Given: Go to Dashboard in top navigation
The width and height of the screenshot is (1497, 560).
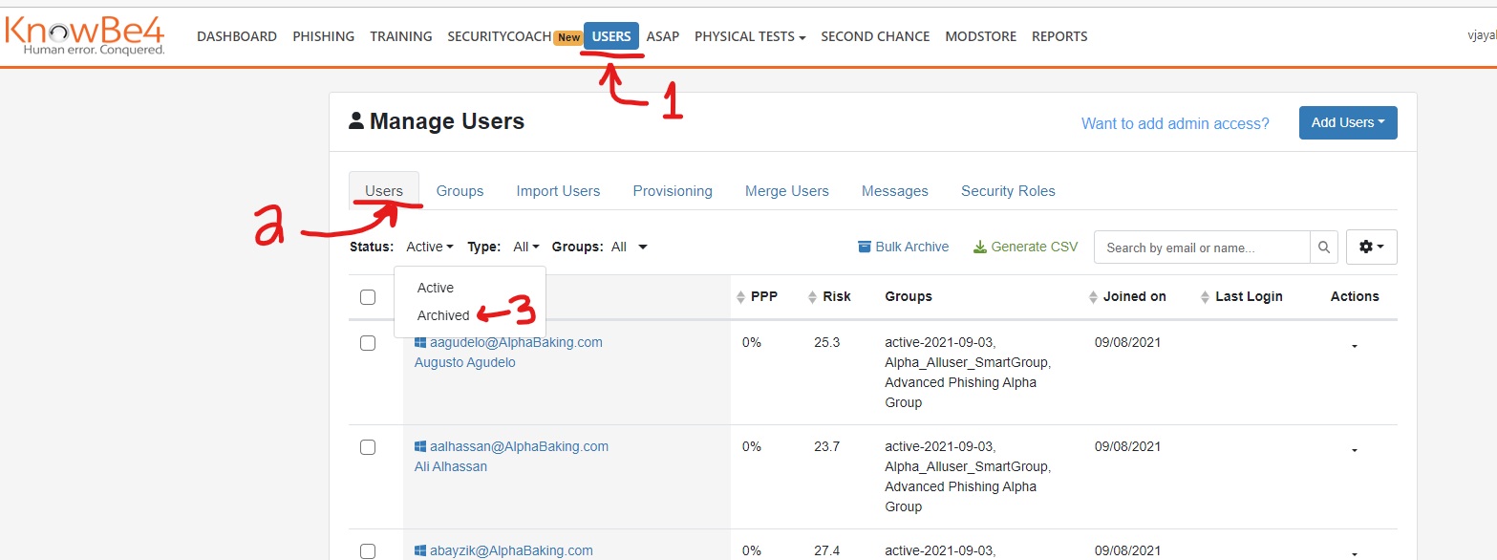Looking at the screenshot, I should click(x=237, y=36).
